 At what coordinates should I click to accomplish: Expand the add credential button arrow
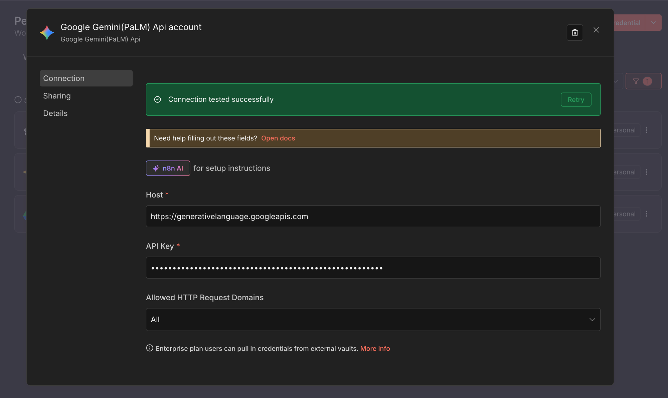(653, 23)
